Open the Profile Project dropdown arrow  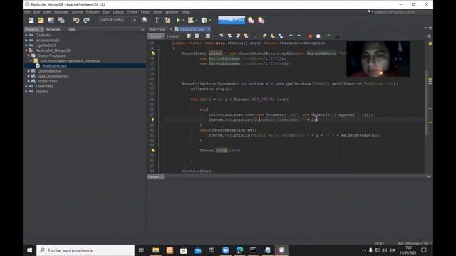(x=210, y=21)
